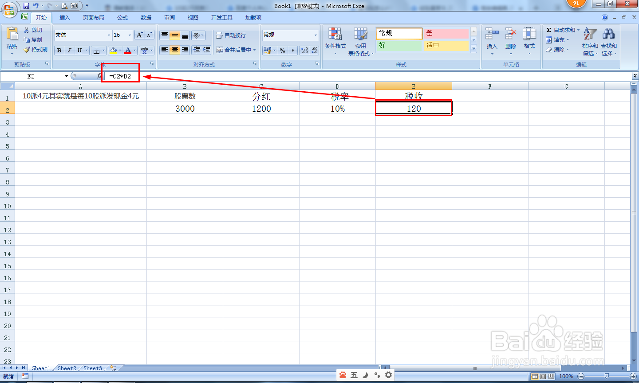Viewport: 639px width, 383px height.
Task: Open the Page Layout (页面布局) tab
Action: pos(93,17)
